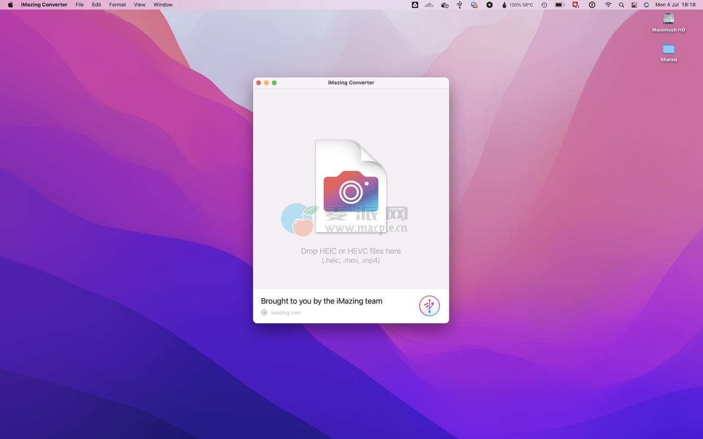Viewport: 703px width, 439px height.
Task: Click 'Brought to you by the iMazing team'
Action: coord(321,301)
